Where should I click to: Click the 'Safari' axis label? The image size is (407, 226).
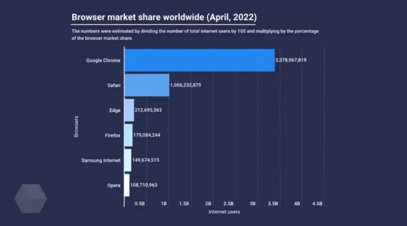(x=114, y=85)
